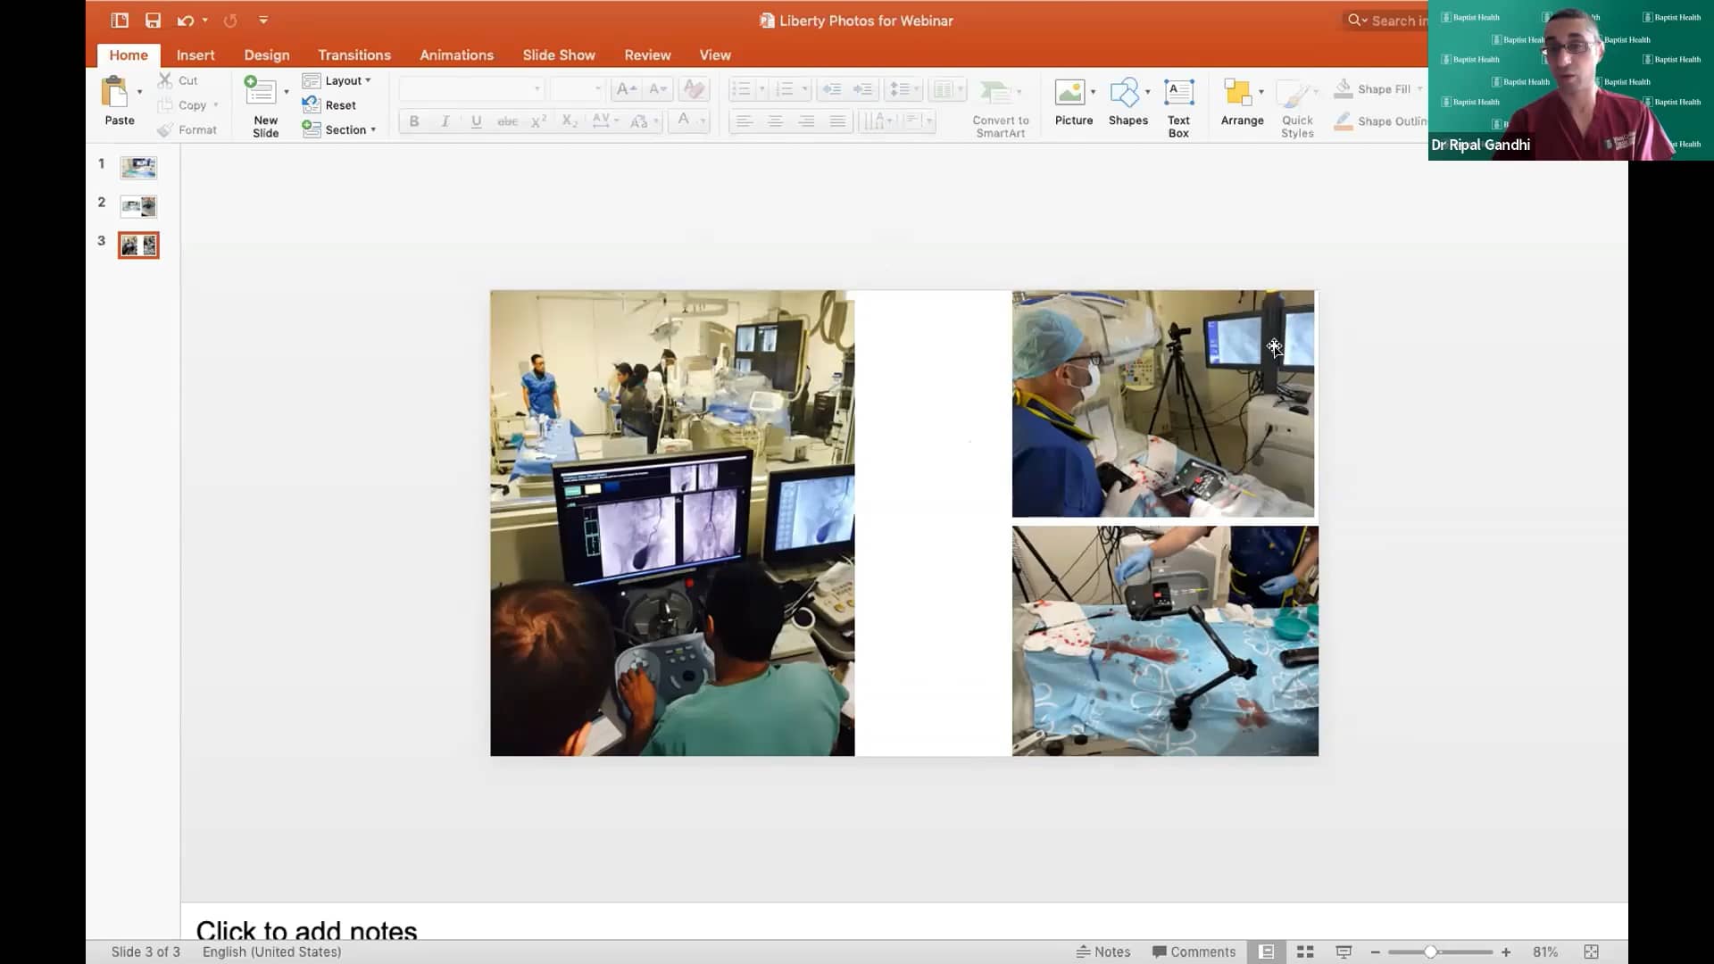The width and height of the screenshot is (1714, 964).
Task: Click the zoom slider handle
Action: [x=1430, y=952]
